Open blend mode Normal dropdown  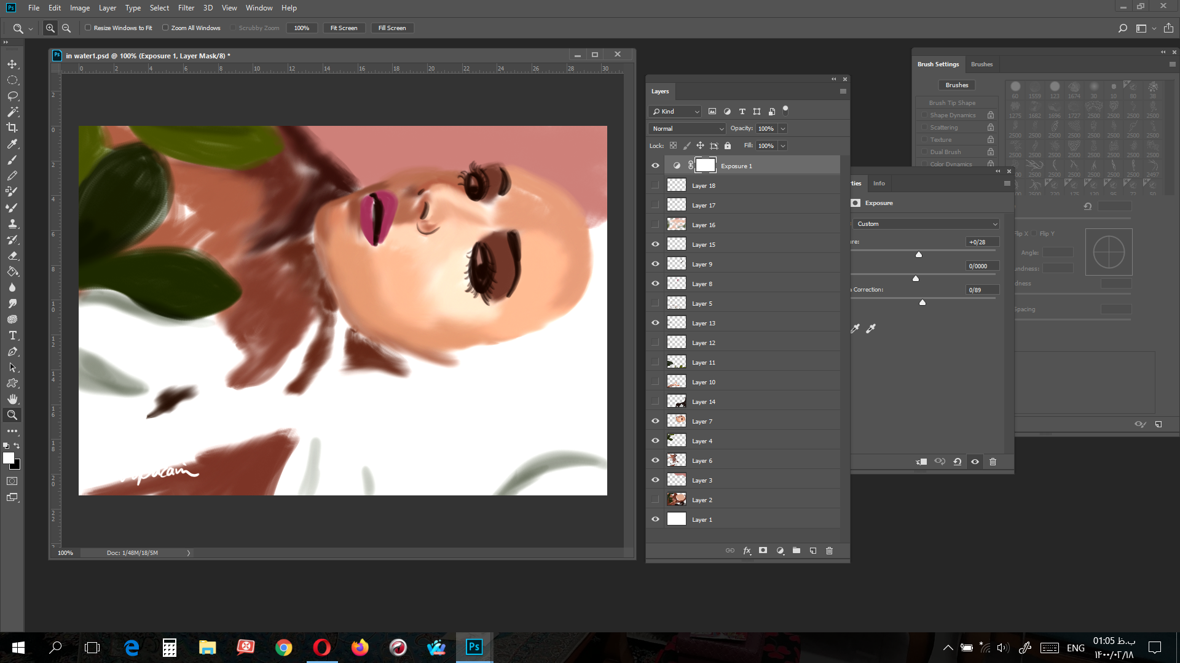[x=687, y=128]
